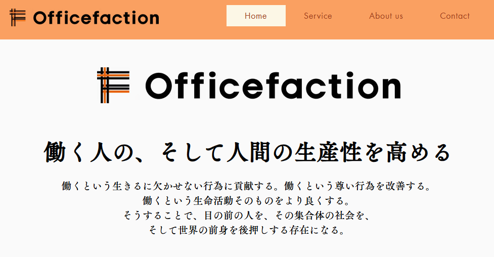Click the large Officefaction wordmark in hero
Image resolution: width=494 pixels, height=257 pixels.
273,86
